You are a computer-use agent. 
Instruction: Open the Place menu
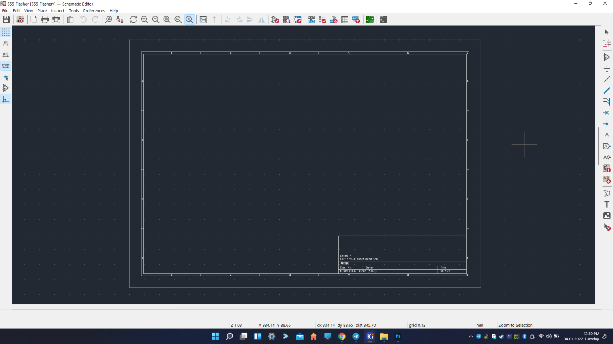click(42, 11)
